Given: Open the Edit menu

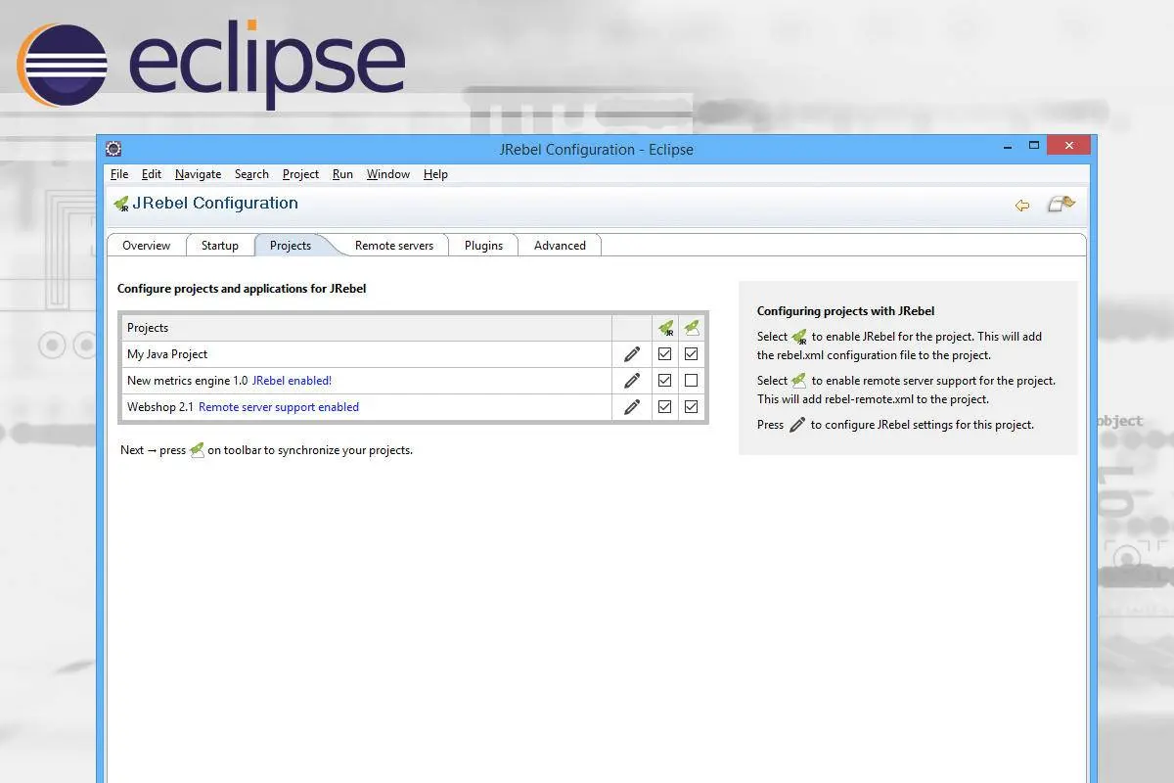Looking at the screenshot, I should [x=152, y=174].
